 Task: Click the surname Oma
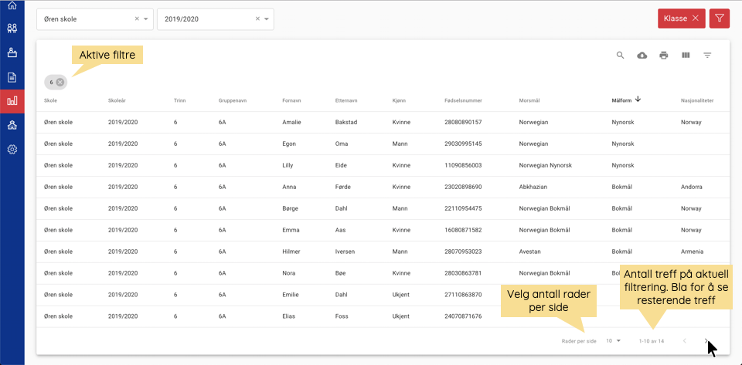(x=341, y=144)
